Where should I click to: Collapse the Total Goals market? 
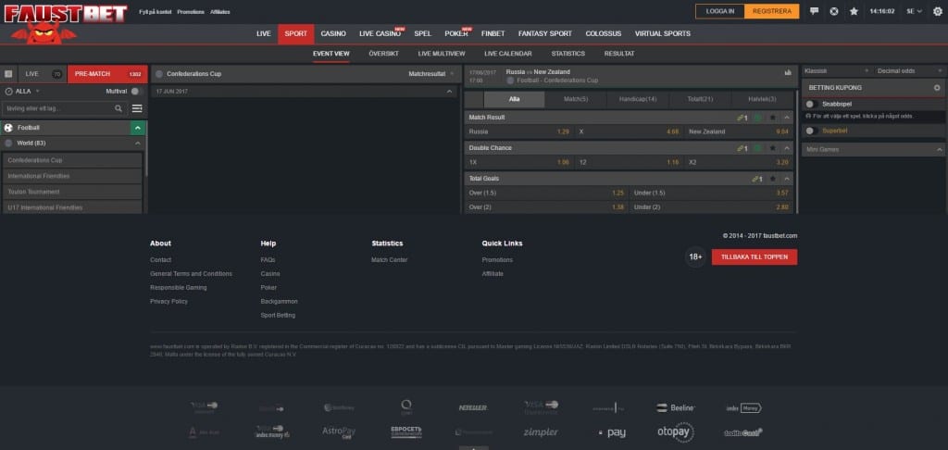point(787,179)
